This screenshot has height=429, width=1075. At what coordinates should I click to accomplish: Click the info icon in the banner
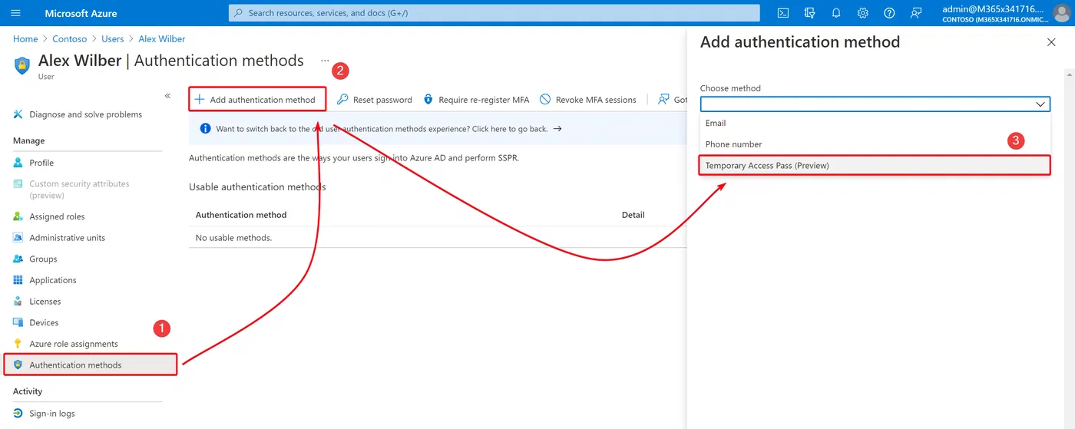(x=205, y=129)
